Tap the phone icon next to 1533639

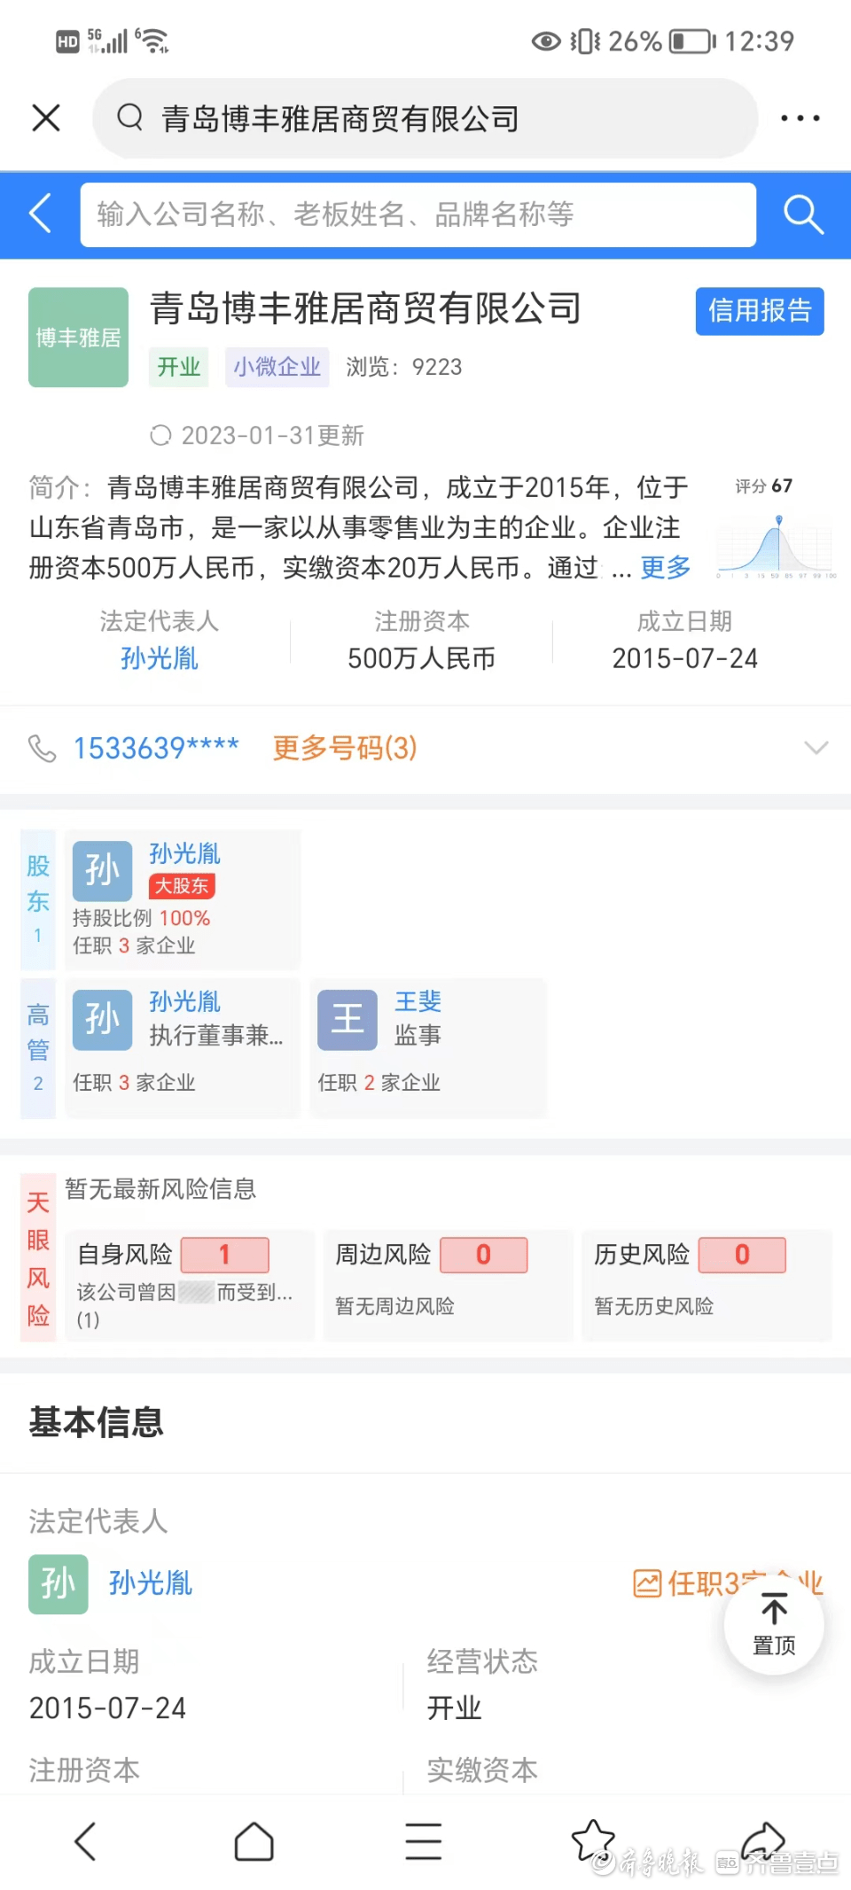pos(42,748)
